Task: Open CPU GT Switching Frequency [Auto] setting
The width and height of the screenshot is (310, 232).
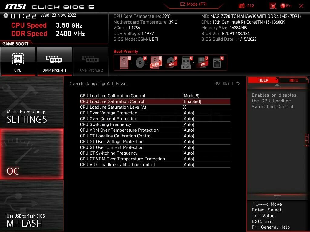Action: coord(188,153)
